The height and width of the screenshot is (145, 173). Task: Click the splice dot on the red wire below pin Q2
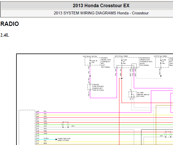point(122,78)
